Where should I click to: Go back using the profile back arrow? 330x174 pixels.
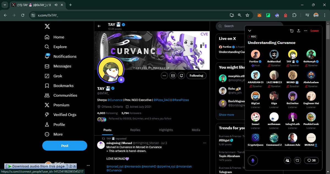pos(99,26)
